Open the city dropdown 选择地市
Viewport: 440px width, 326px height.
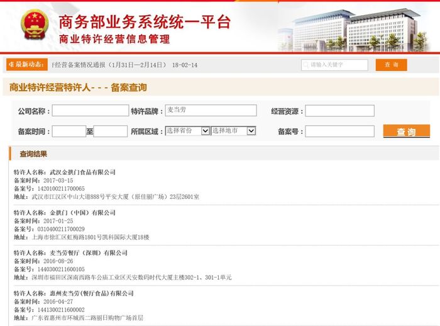pos(233,131)
